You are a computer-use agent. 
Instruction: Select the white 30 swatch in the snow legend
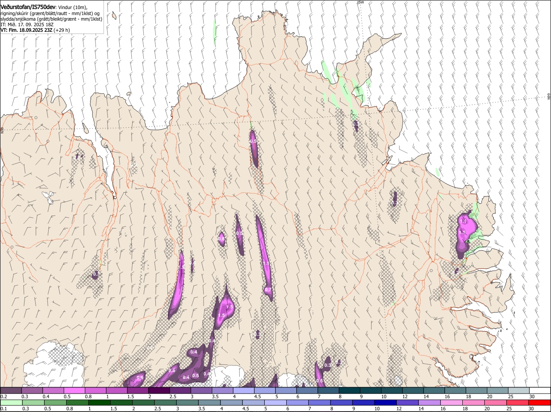pyautogui.click(x=540, y=390)
